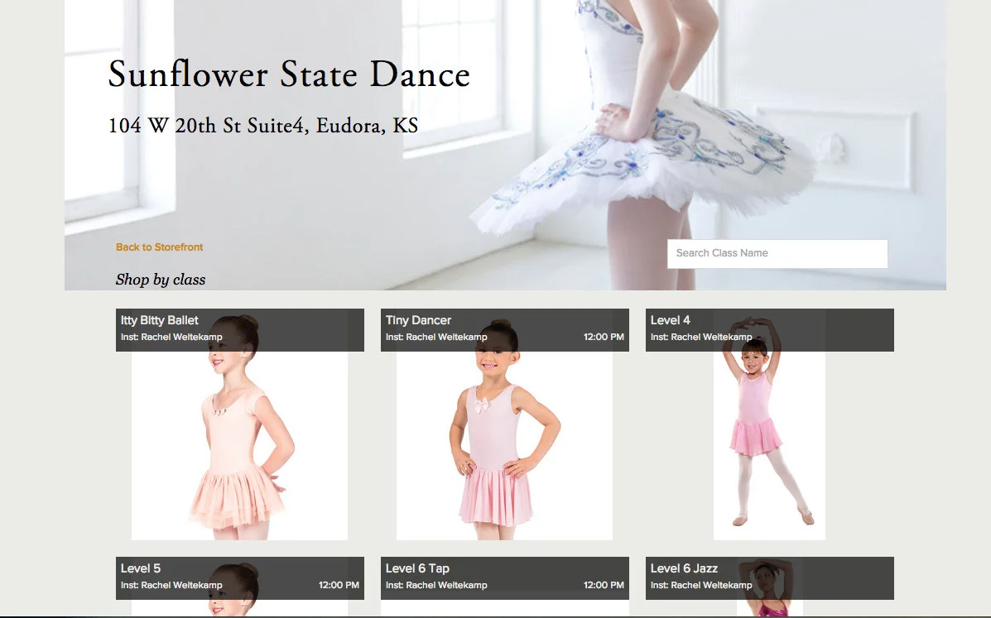Viewport: 991px width, 618px height.
Task: Click the Sunflower State Dance title
Action: pos(289,74)
